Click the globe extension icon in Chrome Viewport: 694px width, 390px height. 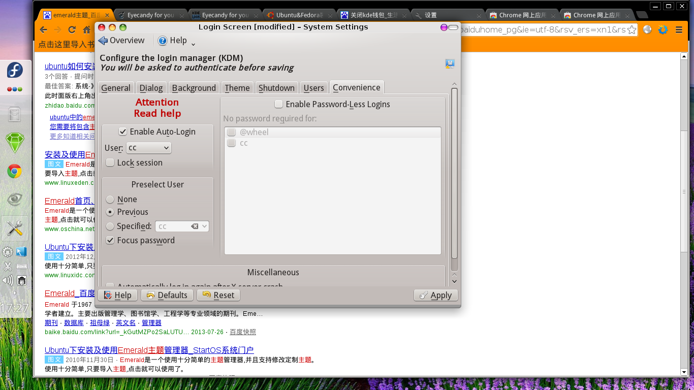(647, 30)
